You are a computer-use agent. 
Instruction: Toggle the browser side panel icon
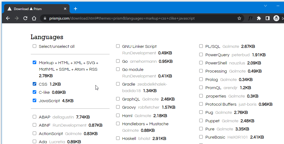(268, 18)
